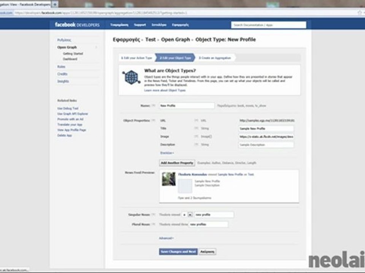Expand the Advanced section
The width and height of the screenshot is (365, 273).
point(166,238)
